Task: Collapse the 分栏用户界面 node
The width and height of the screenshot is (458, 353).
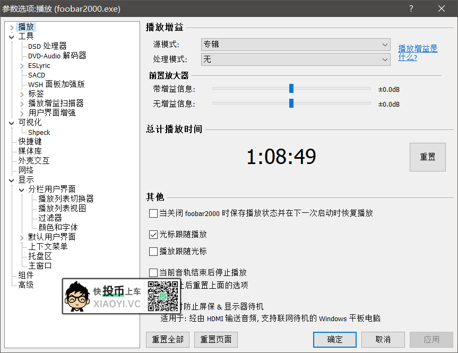Action: click(x=22, y=190)
